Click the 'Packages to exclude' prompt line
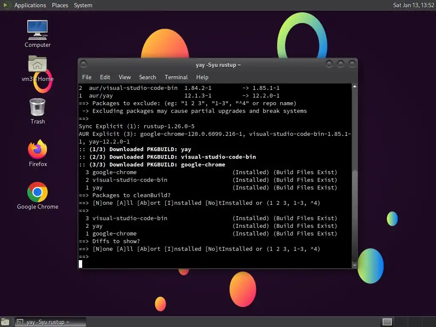 point(187,103)
